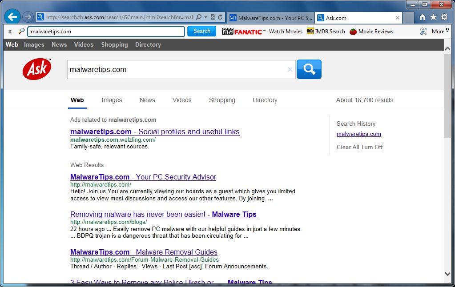Open the Social profiles and useful links ad
455x287 pixels.
click(x=155, y=132)
